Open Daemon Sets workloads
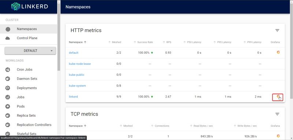293x140 pixels. 27,79
